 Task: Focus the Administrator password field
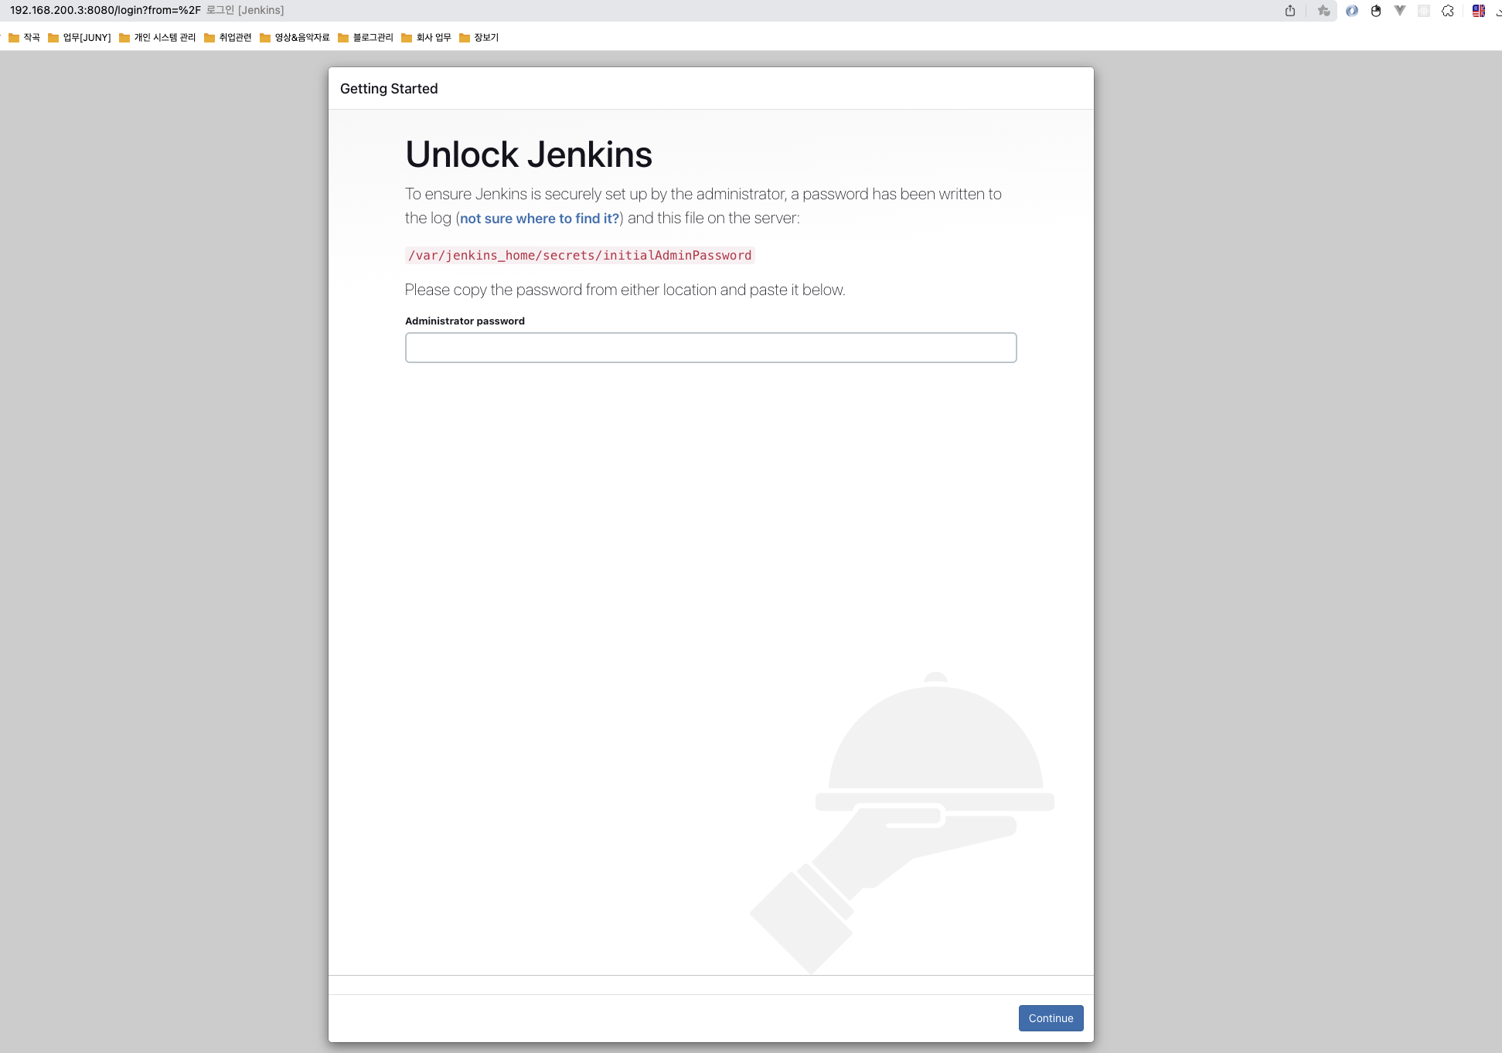pos(710,348)
